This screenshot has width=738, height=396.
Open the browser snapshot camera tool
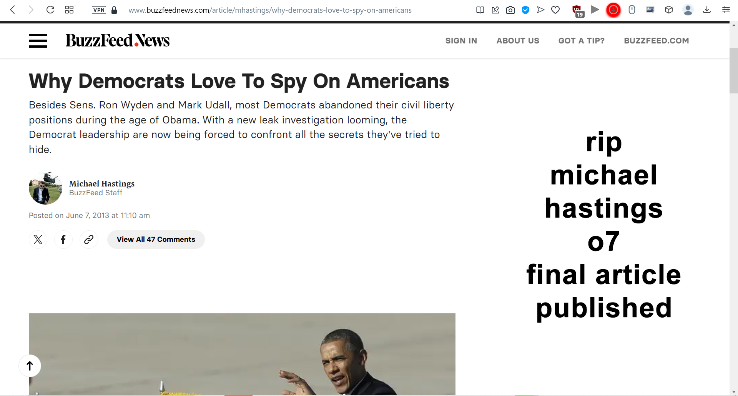[510, 10]
